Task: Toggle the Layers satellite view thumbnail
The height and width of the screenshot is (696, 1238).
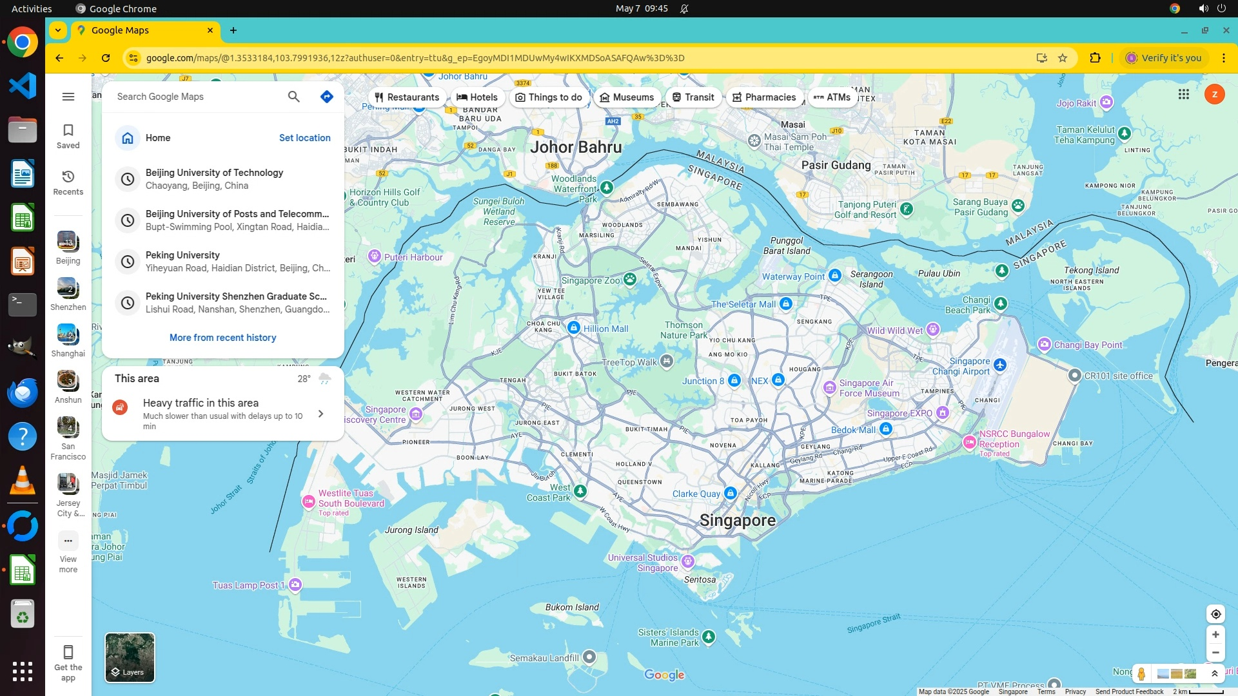Action: pos(130,657)
